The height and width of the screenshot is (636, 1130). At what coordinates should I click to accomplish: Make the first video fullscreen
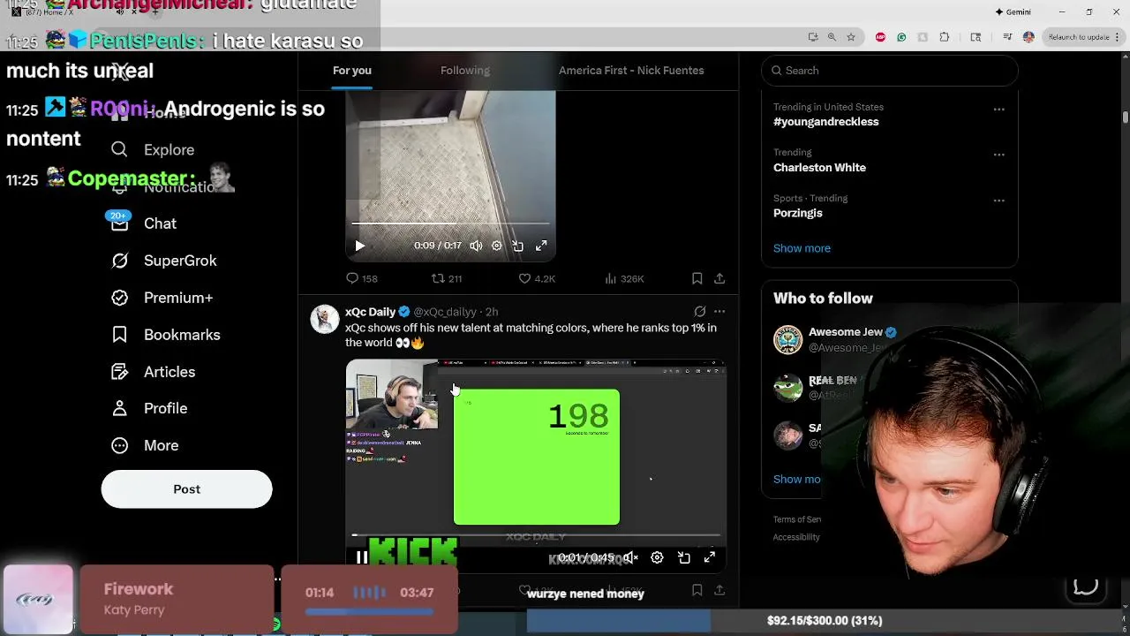pyautogui.click(x=541, y=246)
